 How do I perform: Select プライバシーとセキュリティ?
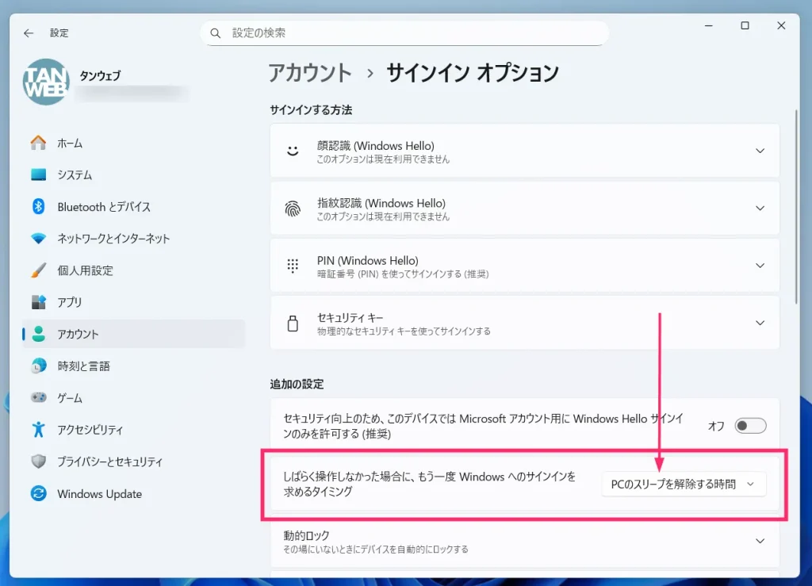[133, 462]
